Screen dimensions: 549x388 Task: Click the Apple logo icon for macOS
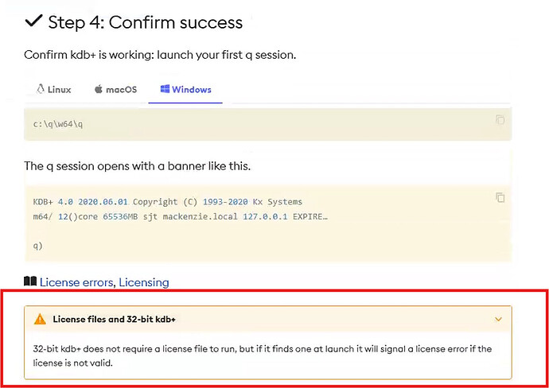tap(99, 89)
